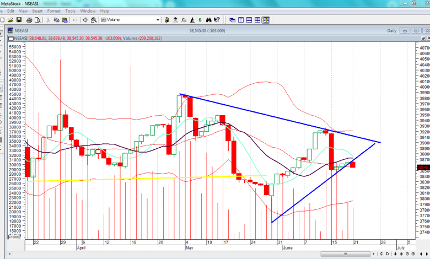Toggle the highlighted maximize-chart layout button

266,20
